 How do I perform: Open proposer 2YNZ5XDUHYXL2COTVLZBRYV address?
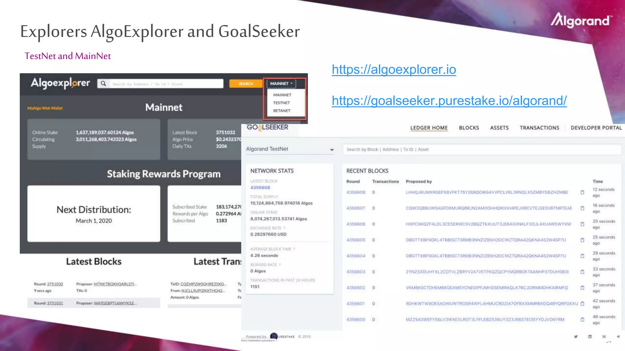click(x=487, y=272)
